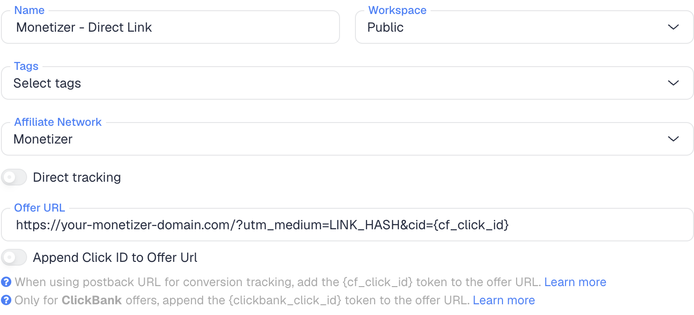Click the Select tags placeholder text
Screen dimensions: 694x315
[47, 83]
